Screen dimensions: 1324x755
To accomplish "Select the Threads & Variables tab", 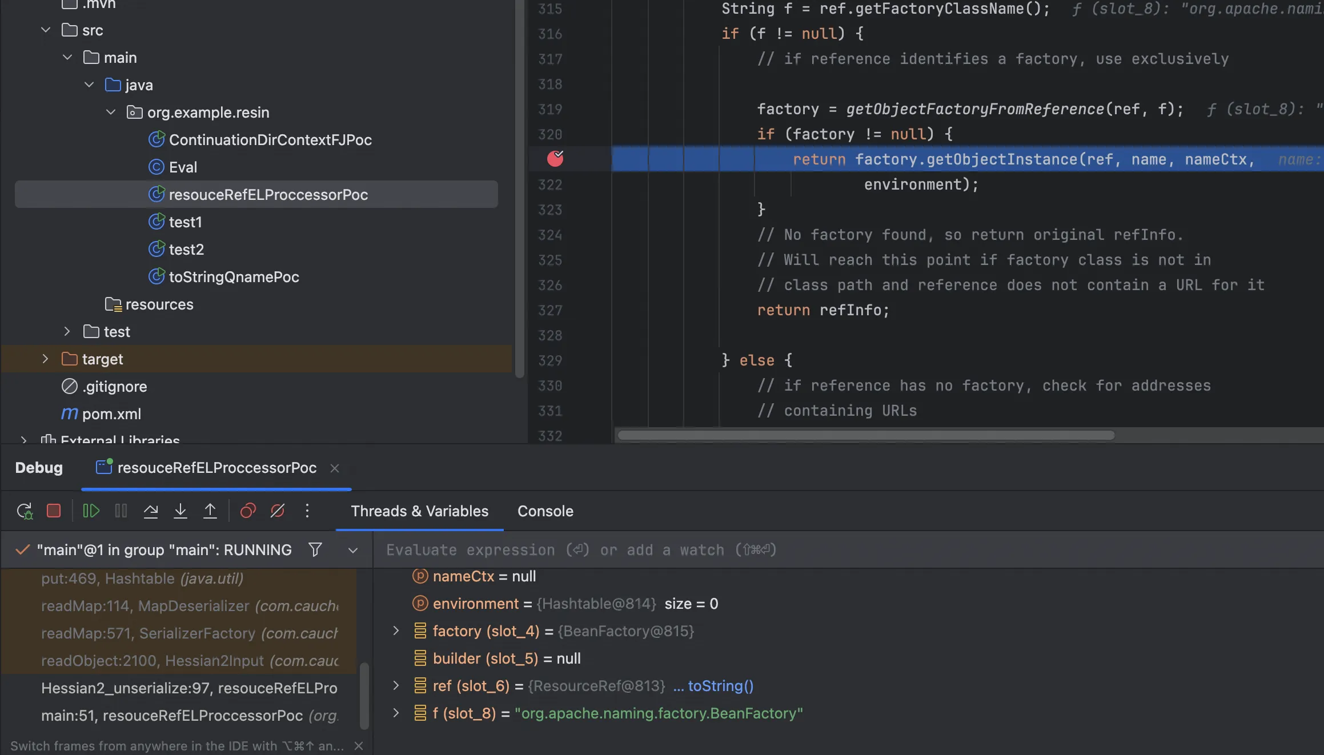I will (419, 511).
